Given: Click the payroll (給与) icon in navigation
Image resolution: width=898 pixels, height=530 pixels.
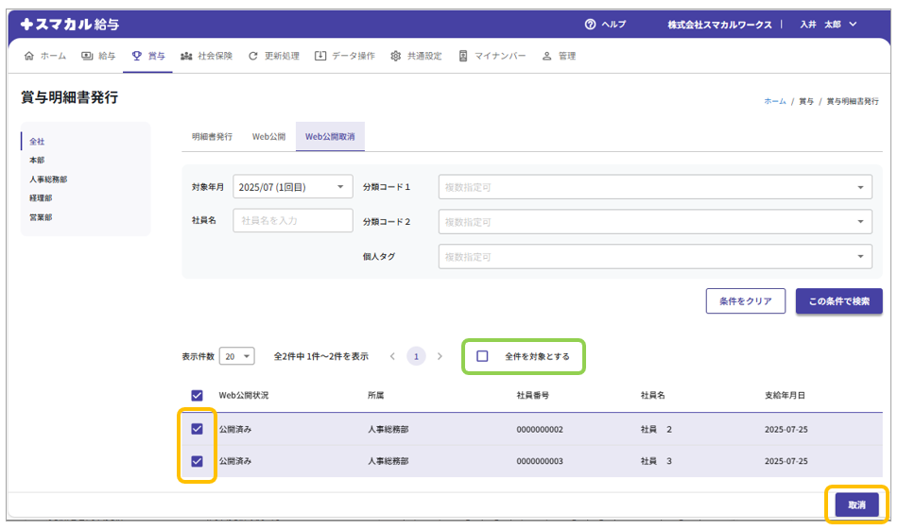Looking at the screenshot, I should coord(87,56).
